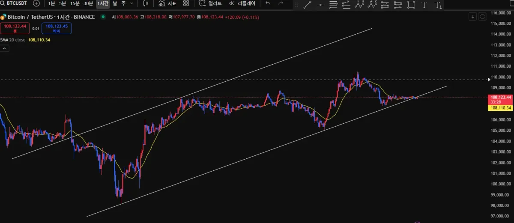Click the dashed horizontal line arrow marker

[490, 79]
